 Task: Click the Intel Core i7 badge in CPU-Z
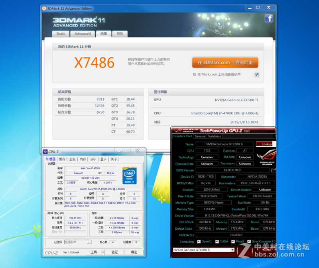coord(130,175)
